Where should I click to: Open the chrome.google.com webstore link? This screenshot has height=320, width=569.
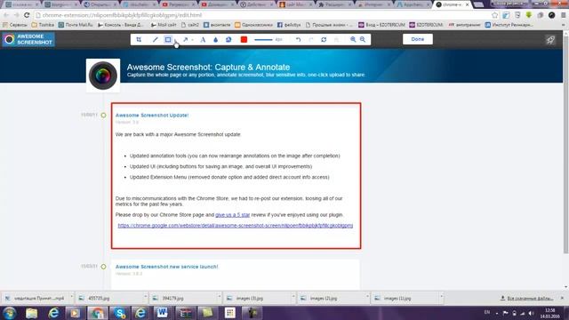coord(235,225)
